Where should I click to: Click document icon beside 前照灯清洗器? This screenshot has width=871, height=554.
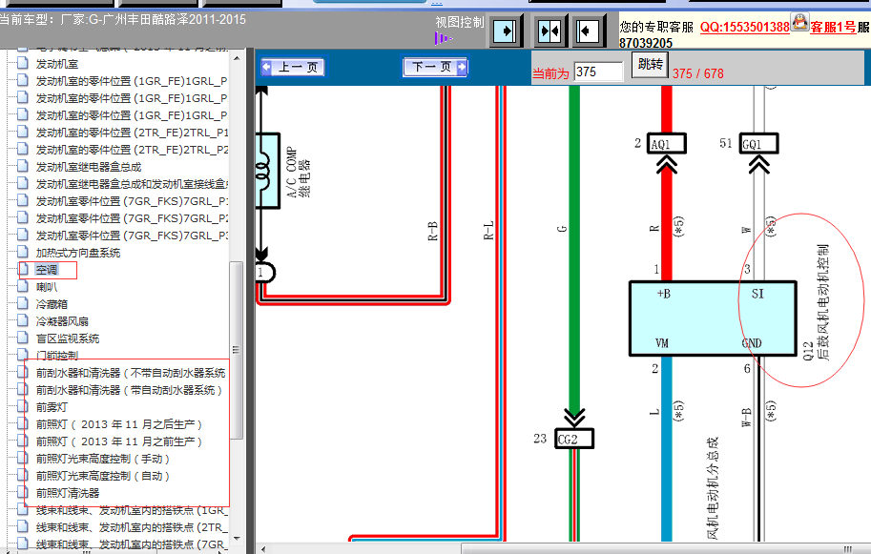(23, 492)
